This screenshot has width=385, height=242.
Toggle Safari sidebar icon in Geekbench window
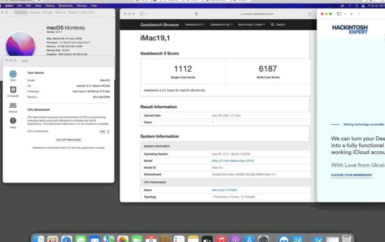tap(142, 14)
